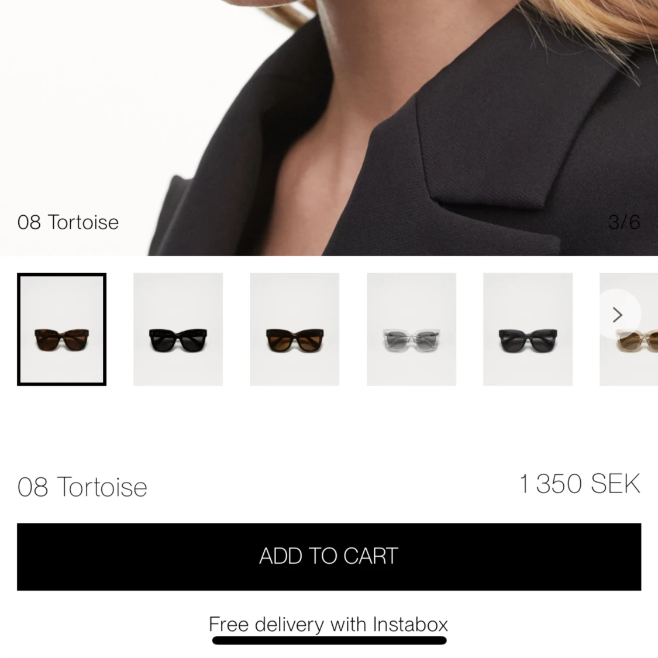Choose the black sunglasses beside the selected tortoise pair

tap(178, 329)
